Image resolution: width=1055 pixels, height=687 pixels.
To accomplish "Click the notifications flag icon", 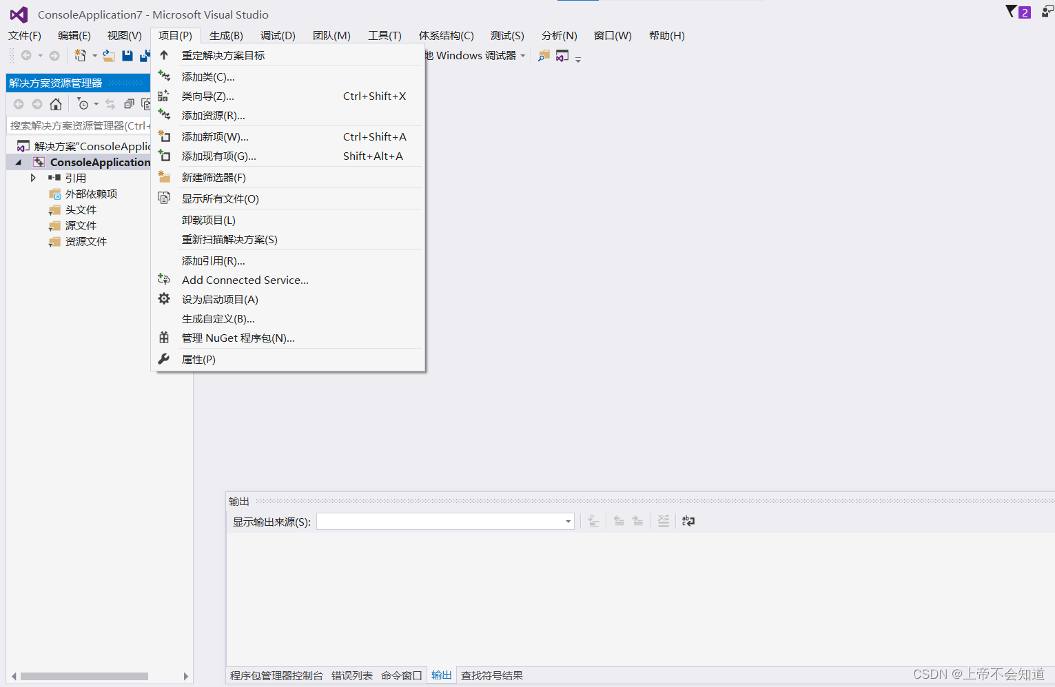I will click(1011, 12).
